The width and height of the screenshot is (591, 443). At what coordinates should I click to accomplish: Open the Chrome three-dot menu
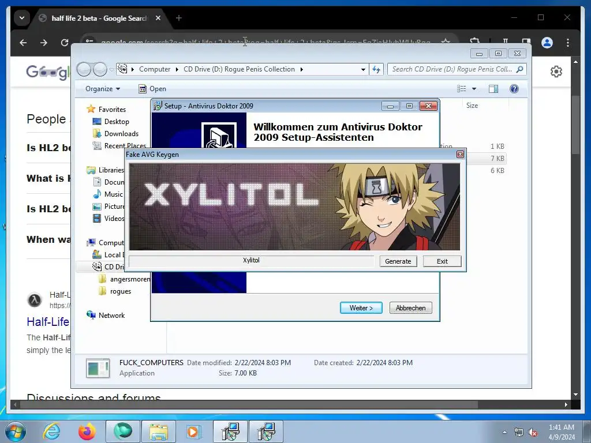[x=568, y=43]
